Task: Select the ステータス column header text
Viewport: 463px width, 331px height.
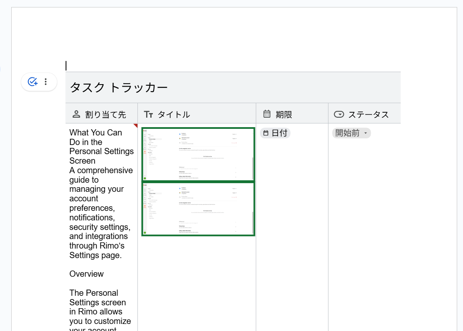Action: coord(368,114)
